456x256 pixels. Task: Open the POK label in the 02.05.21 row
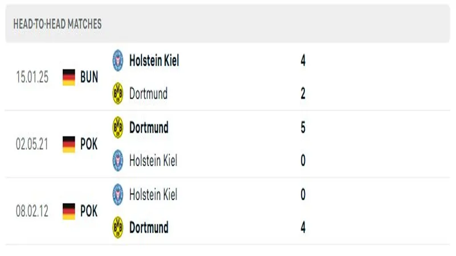[x=89, y=144]
